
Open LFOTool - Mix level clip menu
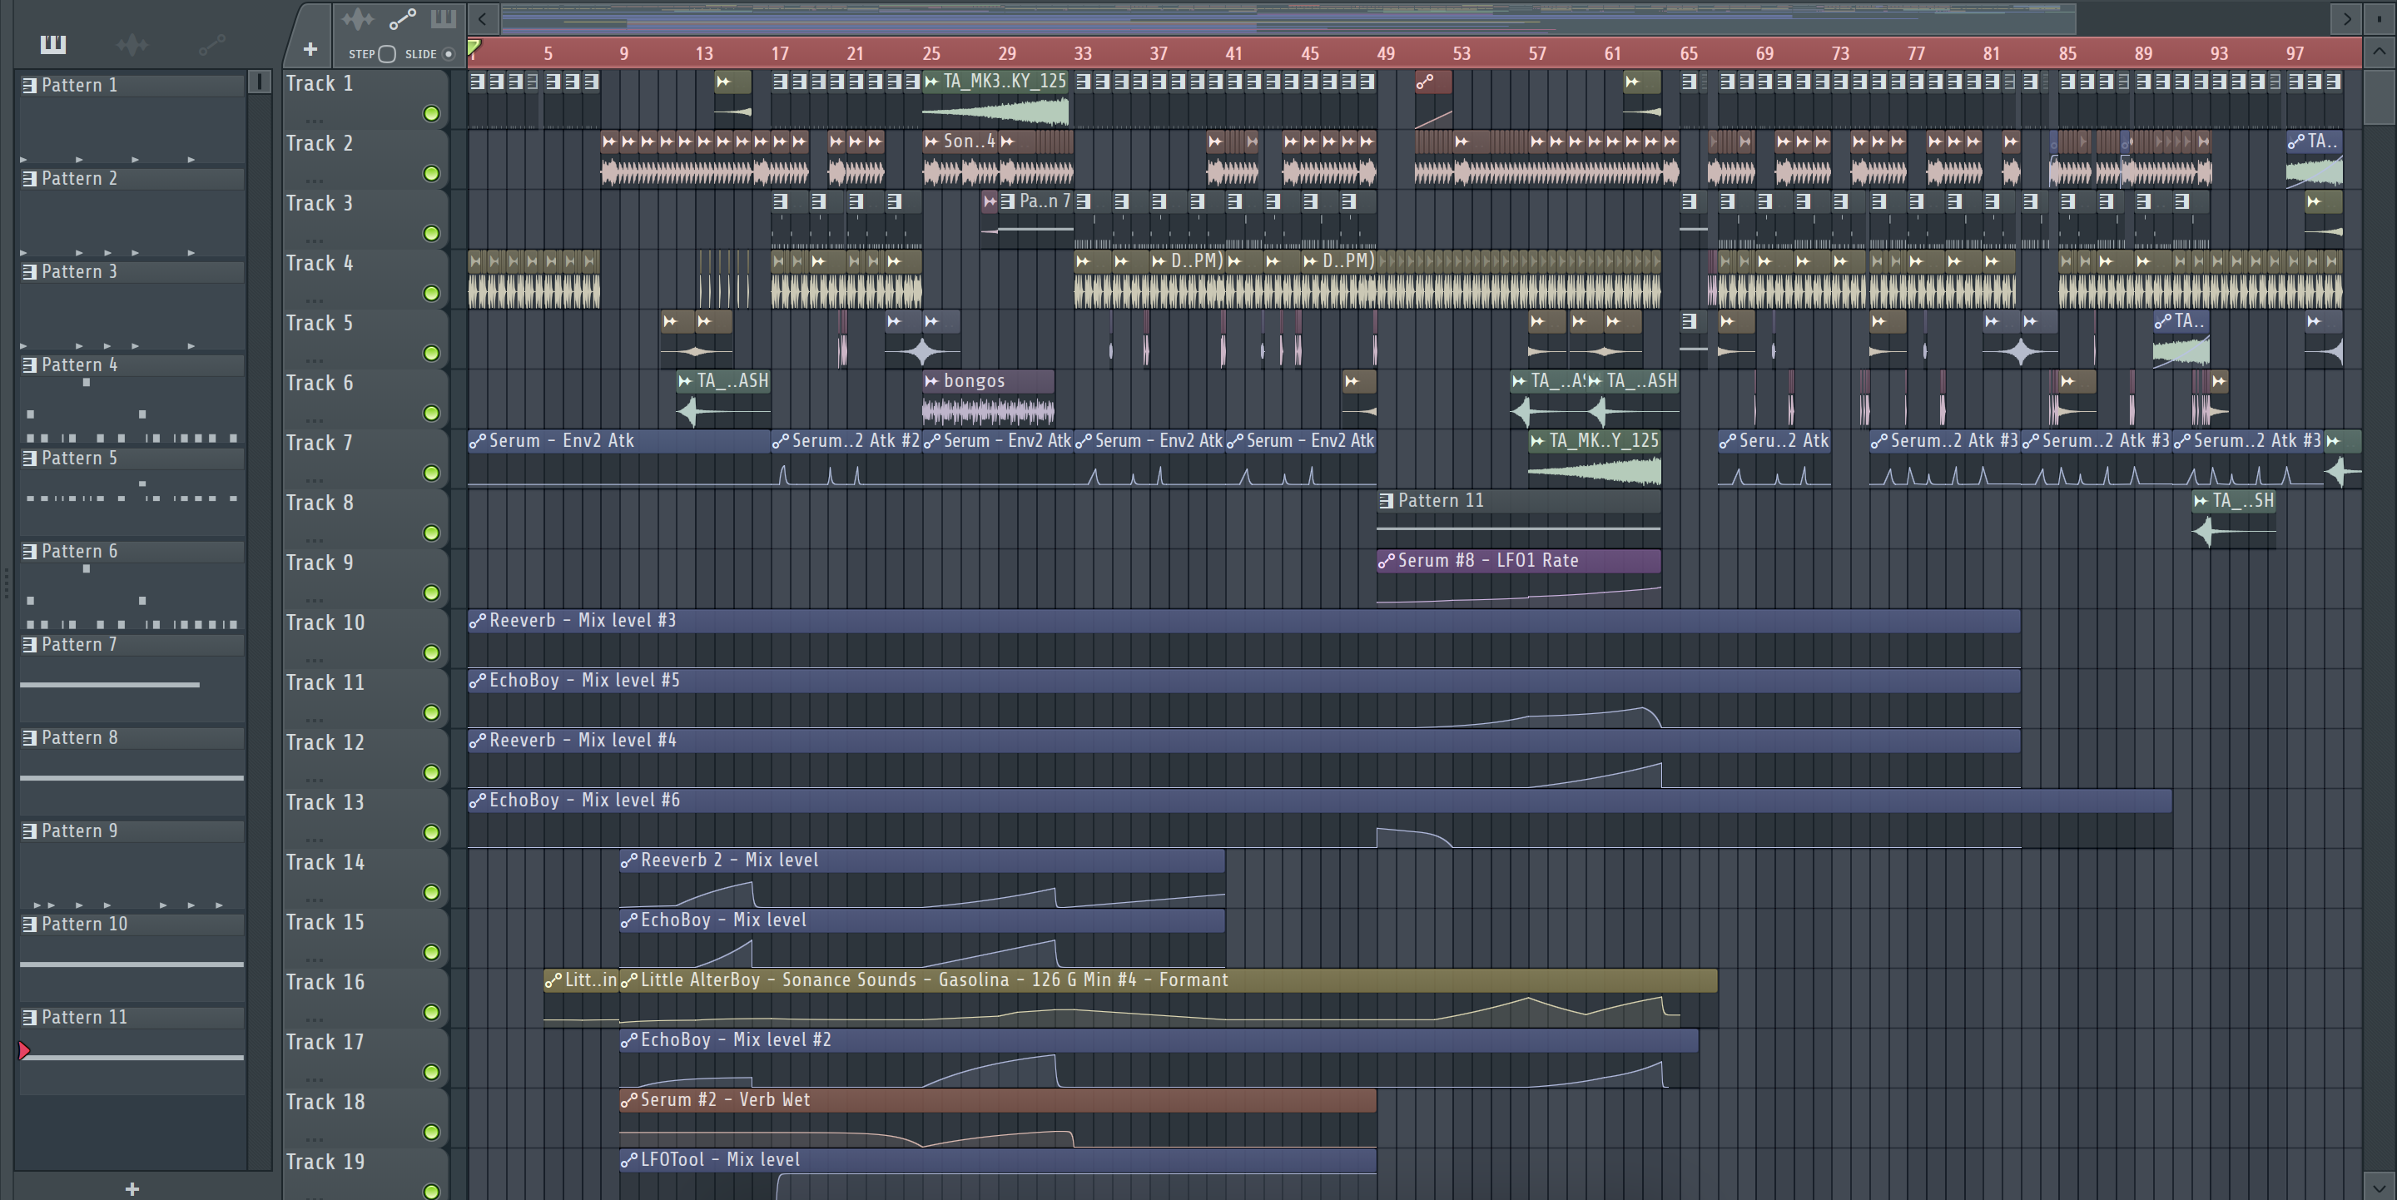coord(629,1160)
